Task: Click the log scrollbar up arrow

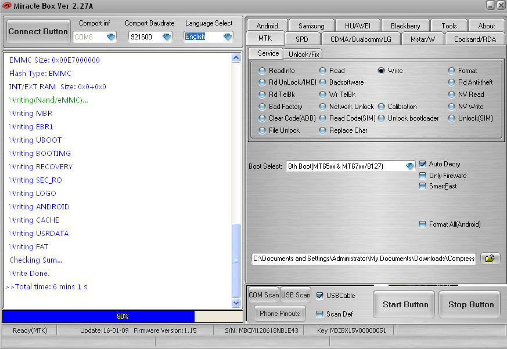Action: (236, 58)
